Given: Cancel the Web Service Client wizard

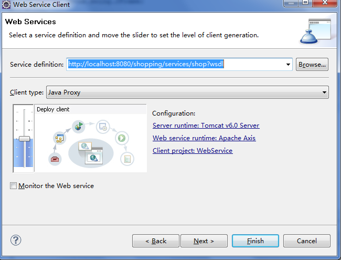Looking at the screenshot, I should [307, 241].
